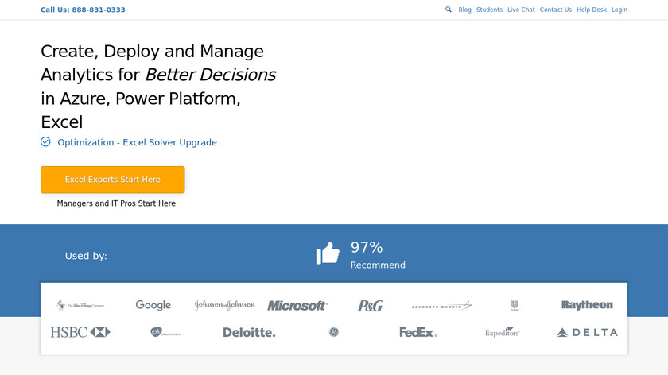
Task: Open the Optimization - Excel Solver Upgrade link
Action: pos(137,142)
